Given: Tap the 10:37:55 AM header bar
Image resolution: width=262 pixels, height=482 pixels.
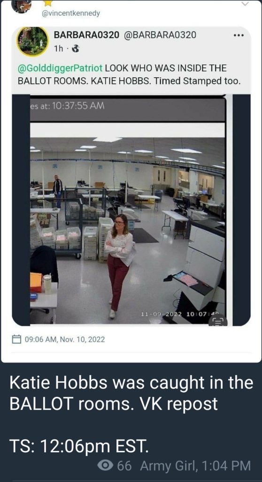Looking at the screenshot, I should (128, 109).
